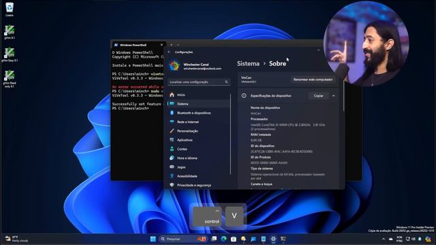Open the Winchester Canal account profile
The height and width of the screenshot is (245, 436).
[x=196, y=66]
